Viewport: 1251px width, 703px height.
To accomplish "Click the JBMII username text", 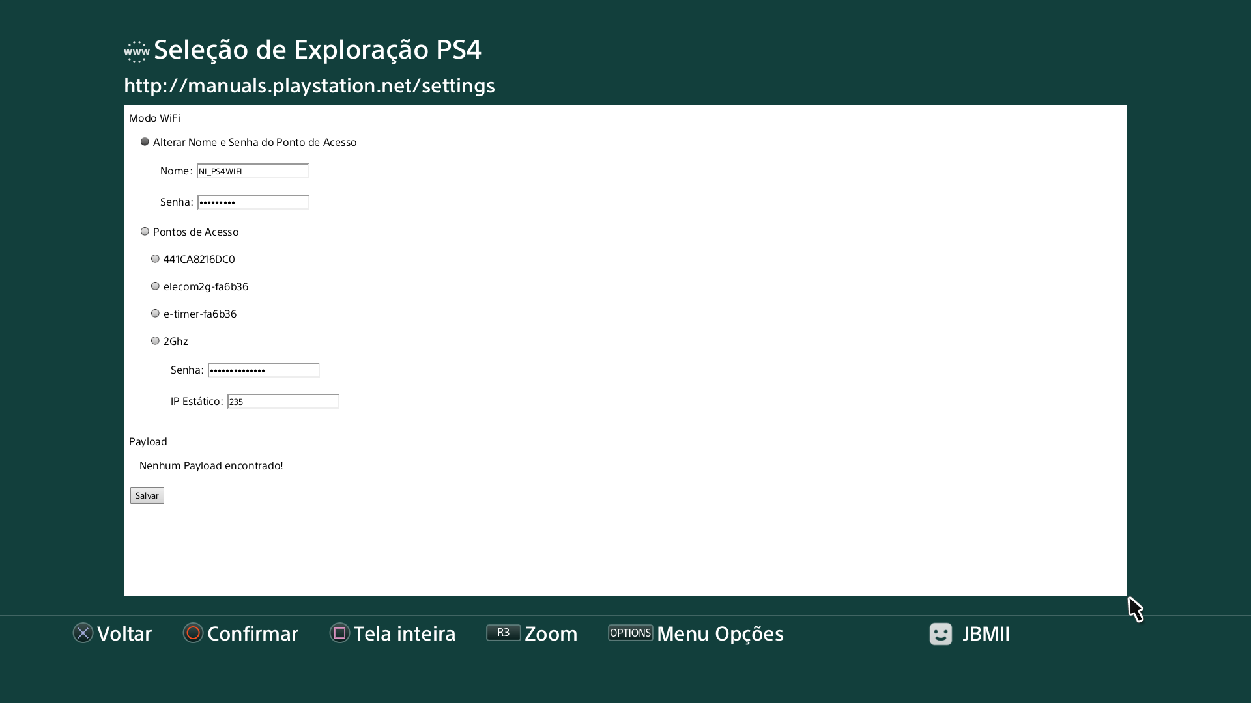I will click(x=986, y=633).
